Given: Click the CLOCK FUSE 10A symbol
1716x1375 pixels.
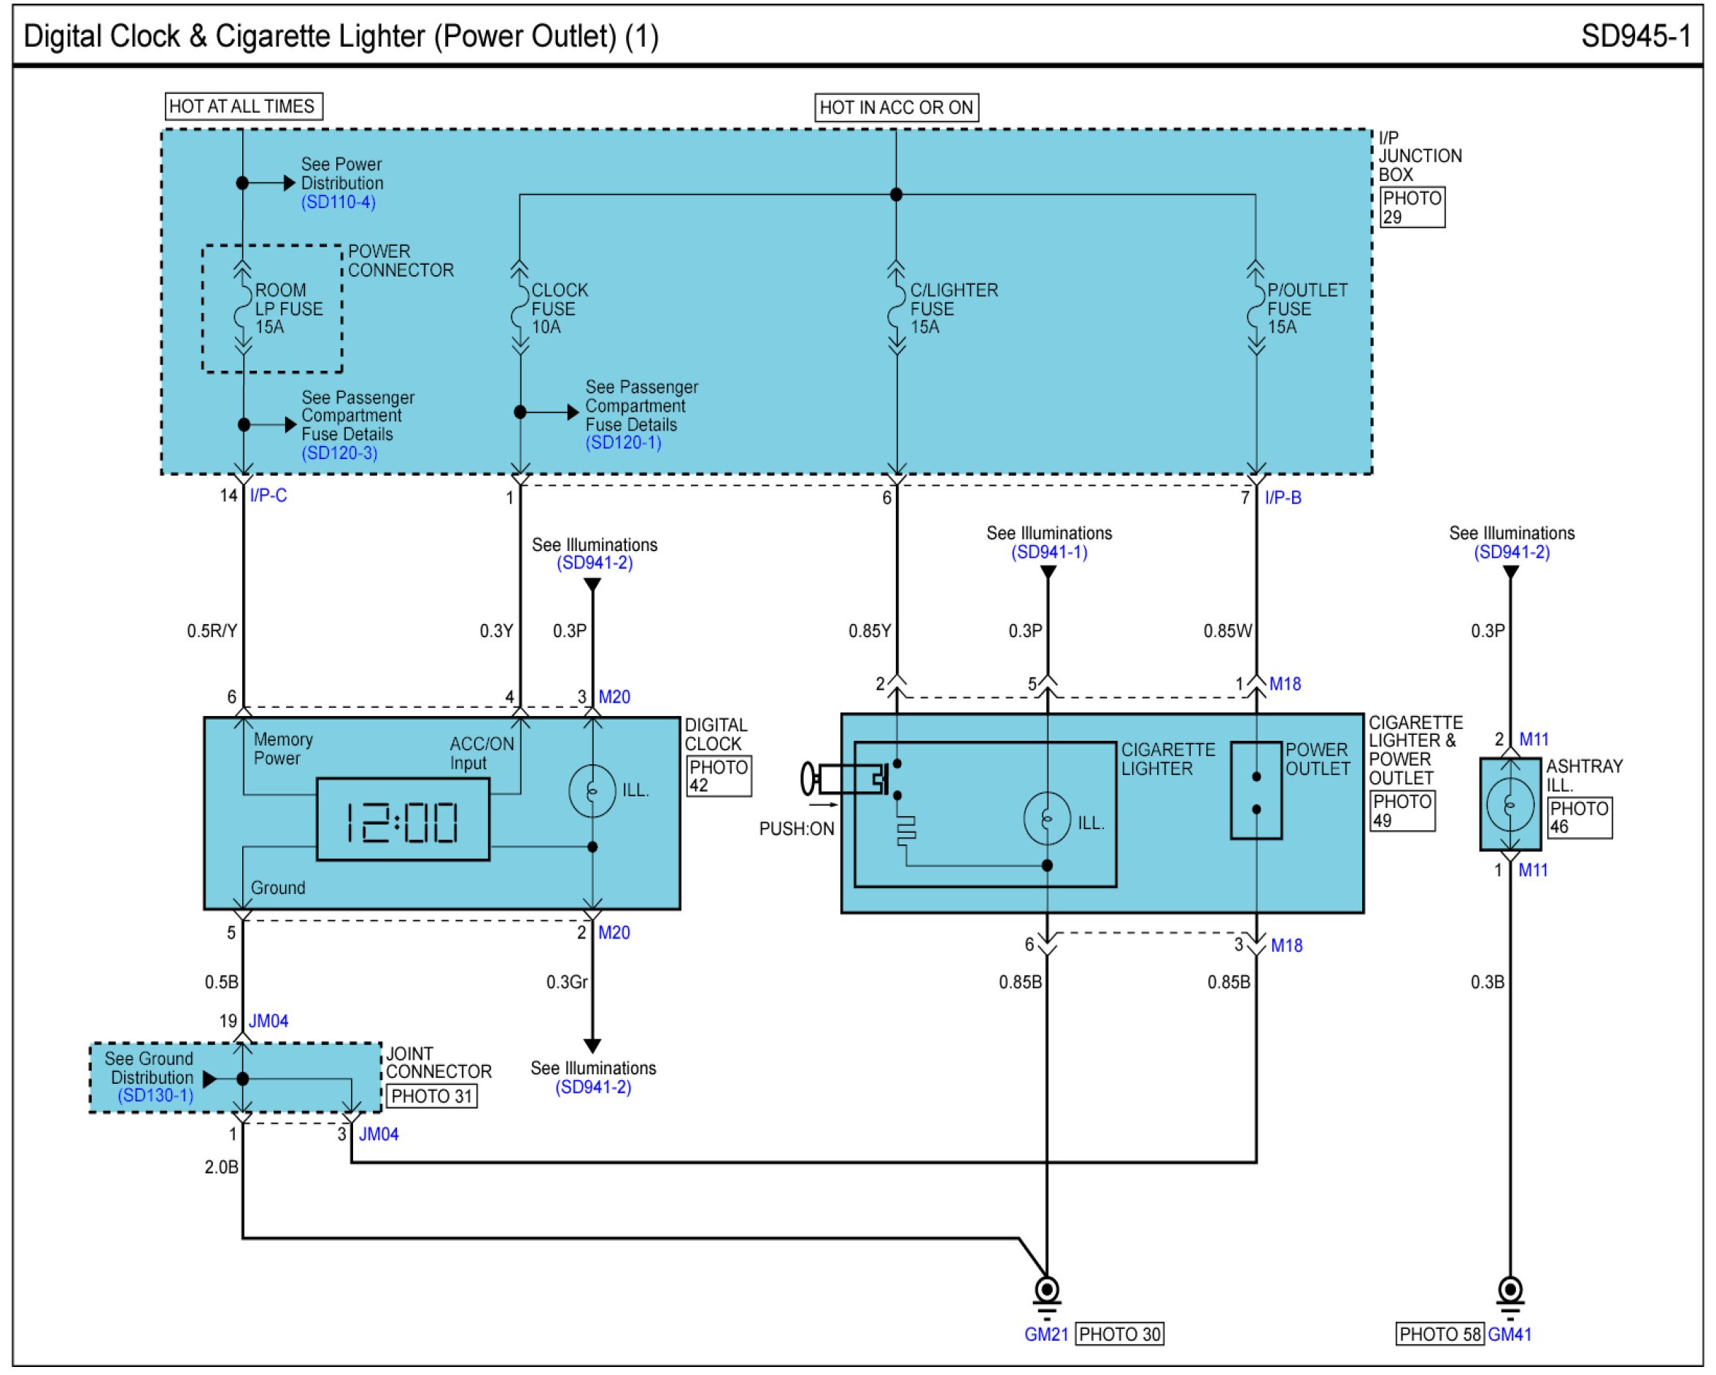Looking at the screenshot, I should (520, 309).
